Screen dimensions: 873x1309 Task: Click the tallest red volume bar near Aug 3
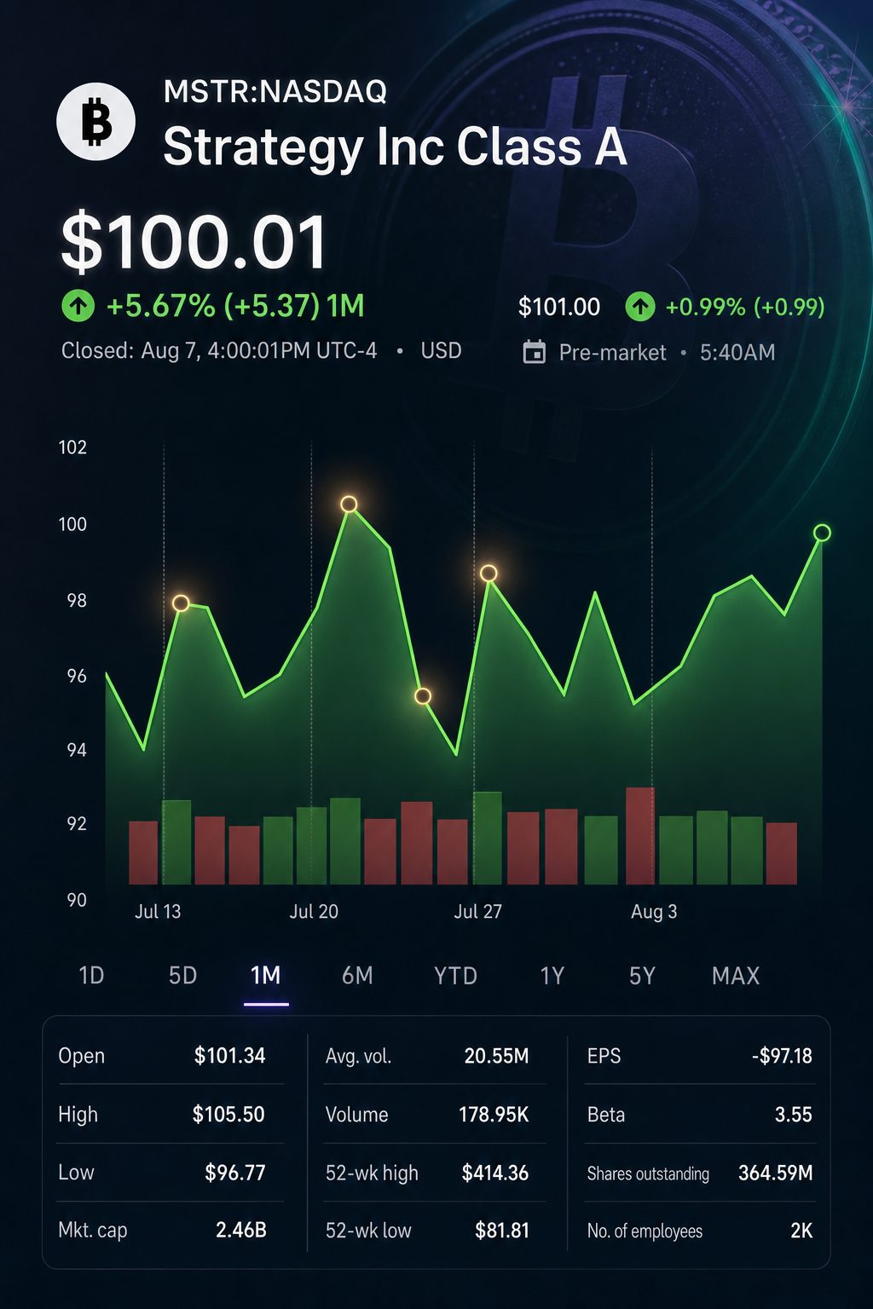tap(640, 836)
